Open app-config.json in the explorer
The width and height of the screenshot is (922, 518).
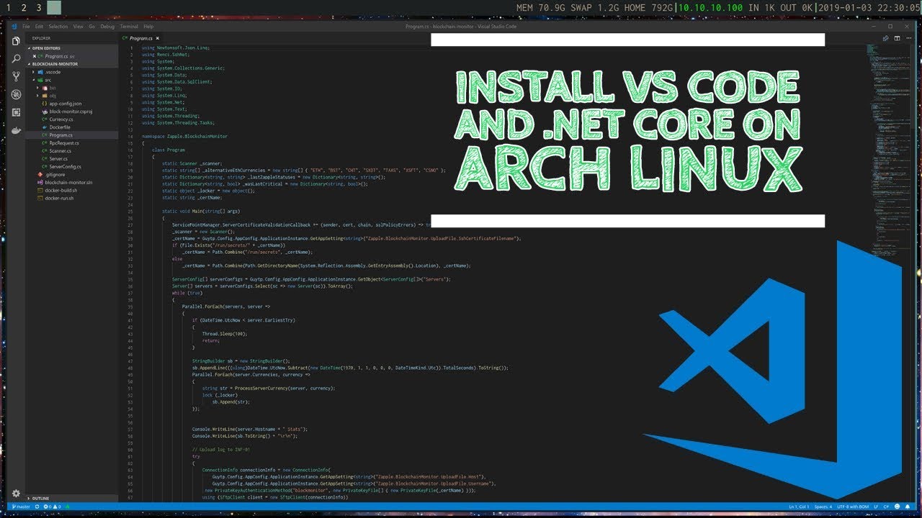click(65, 104)
